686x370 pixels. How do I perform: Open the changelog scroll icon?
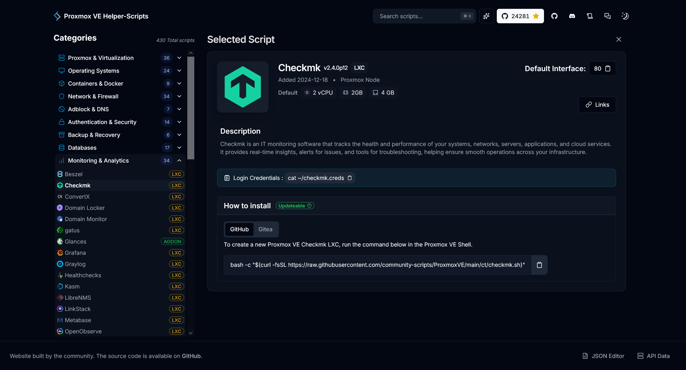tap(590, 16)
